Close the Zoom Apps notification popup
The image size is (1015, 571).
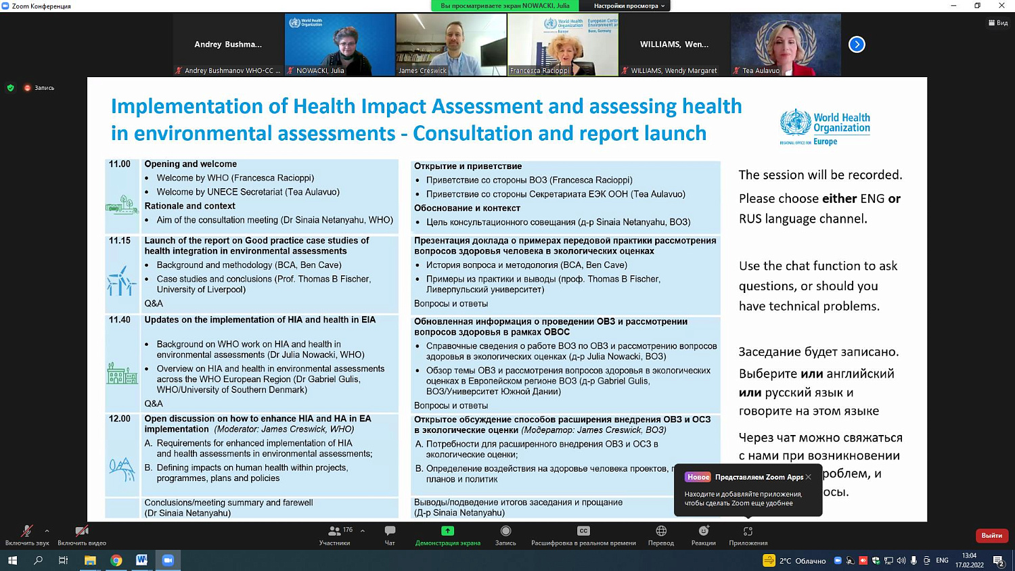click(809, 477)
